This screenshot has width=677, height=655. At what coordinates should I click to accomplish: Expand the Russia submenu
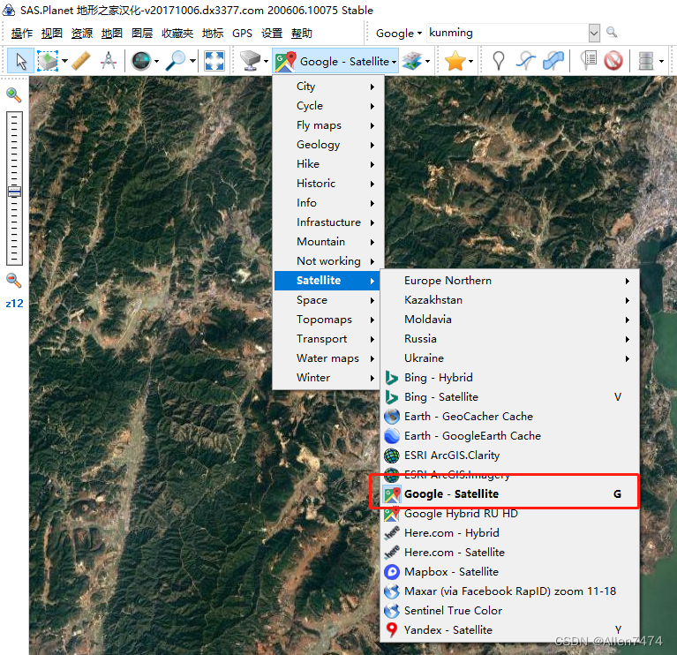click(x=510, y=339)
